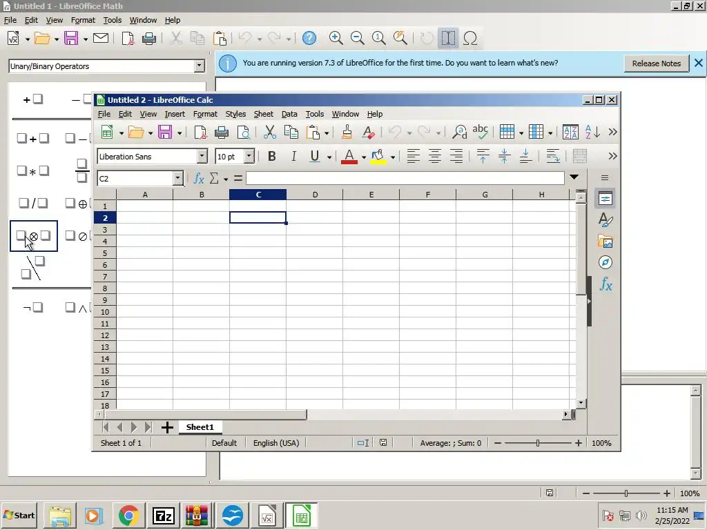Toggle Underline formatting in Calc

[315, 157]
